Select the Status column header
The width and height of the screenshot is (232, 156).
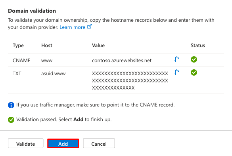tap(198, 46)
